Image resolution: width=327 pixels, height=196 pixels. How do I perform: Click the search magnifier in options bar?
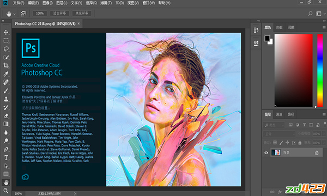pos(310,14)
